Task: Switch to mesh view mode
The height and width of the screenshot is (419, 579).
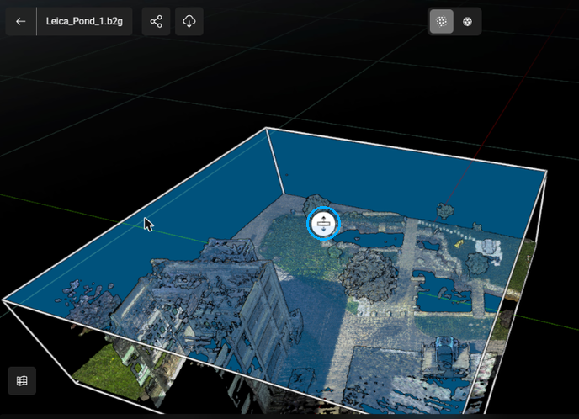Action: tap(467, 21)
